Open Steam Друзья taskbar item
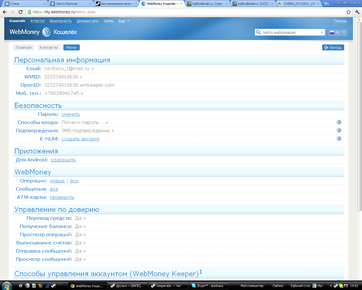 pyautogui.click(x=128, y=286)
